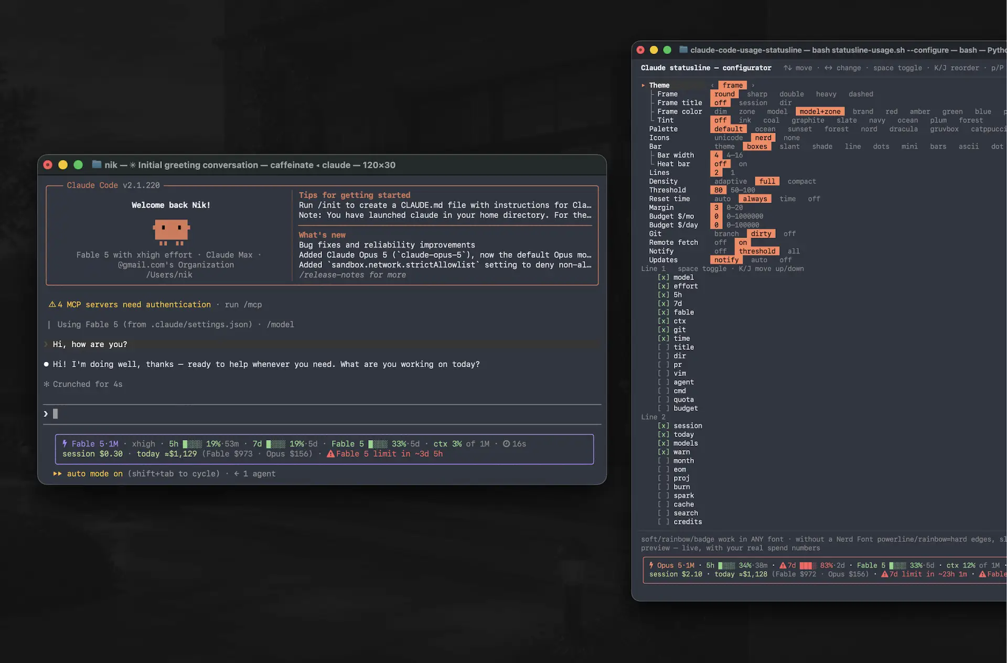Image resolution: width=1007 pixels, height=663 pixels.
Task: Set Icons to unicode
Action: [729, 138]
